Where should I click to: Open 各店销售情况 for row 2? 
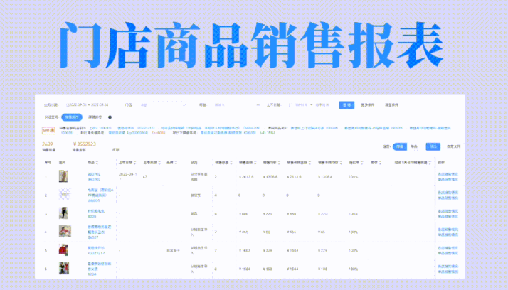point(448,193)
